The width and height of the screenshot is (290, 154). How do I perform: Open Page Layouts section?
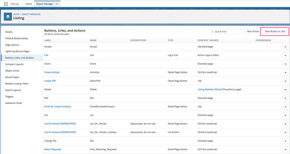(x=12, y=45)
